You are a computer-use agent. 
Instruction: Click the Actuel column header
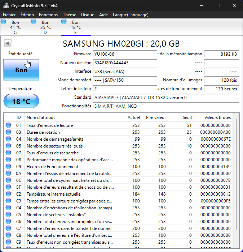(x=129, y=118)
